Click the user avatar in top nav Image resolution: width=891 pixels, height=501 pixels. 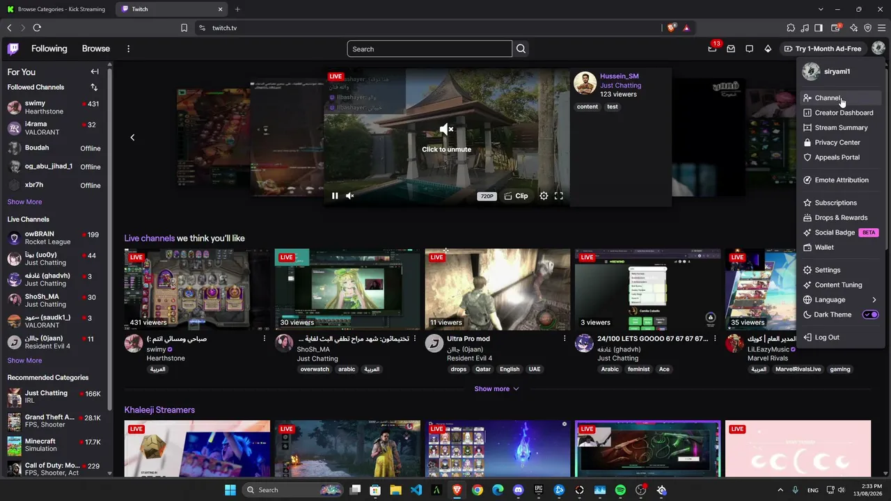878,48
